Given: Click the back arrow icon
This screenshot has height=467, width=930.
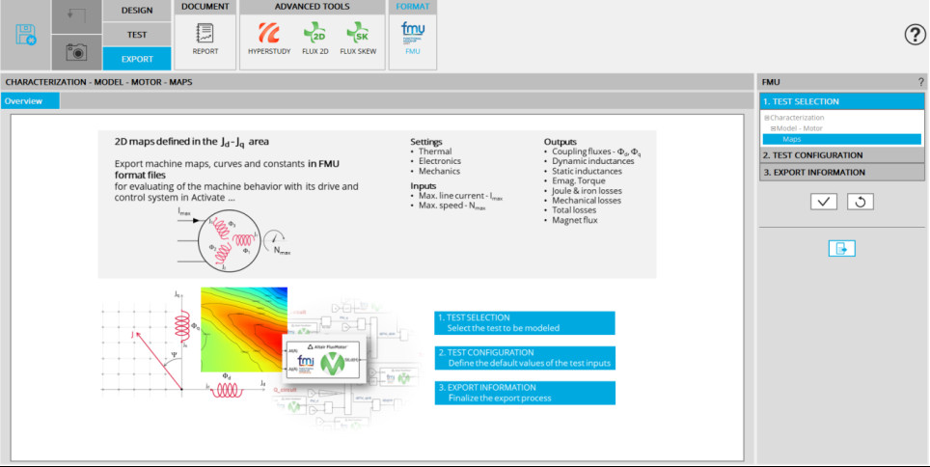Looking at the screenshot, I should tap(75, 16).
